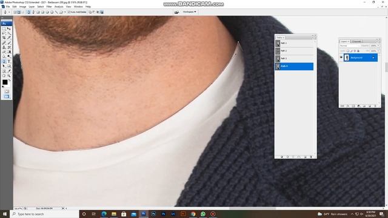The image size is (388, 218).
Task: Select the Pen tool in toolbox
Action: click(x=4, y=61)
